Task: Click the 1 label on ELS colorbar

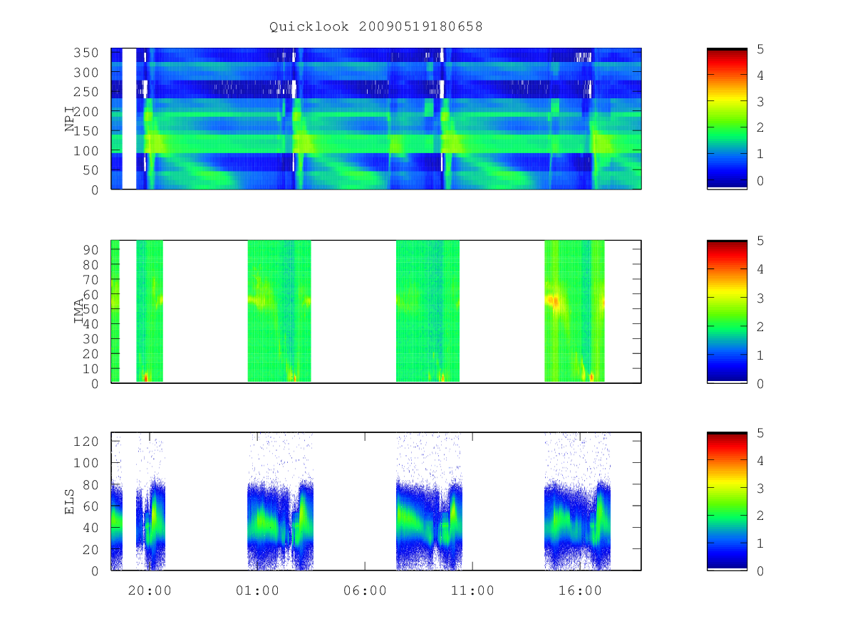Action: [x=761, y=543]
